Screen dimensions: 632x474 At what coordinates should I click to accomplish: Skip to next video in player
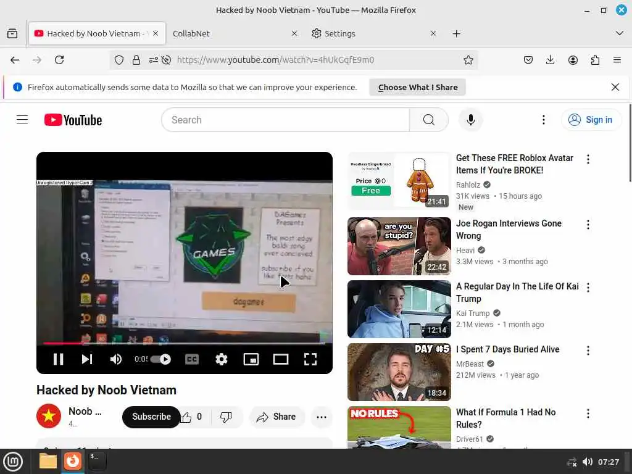87,359
